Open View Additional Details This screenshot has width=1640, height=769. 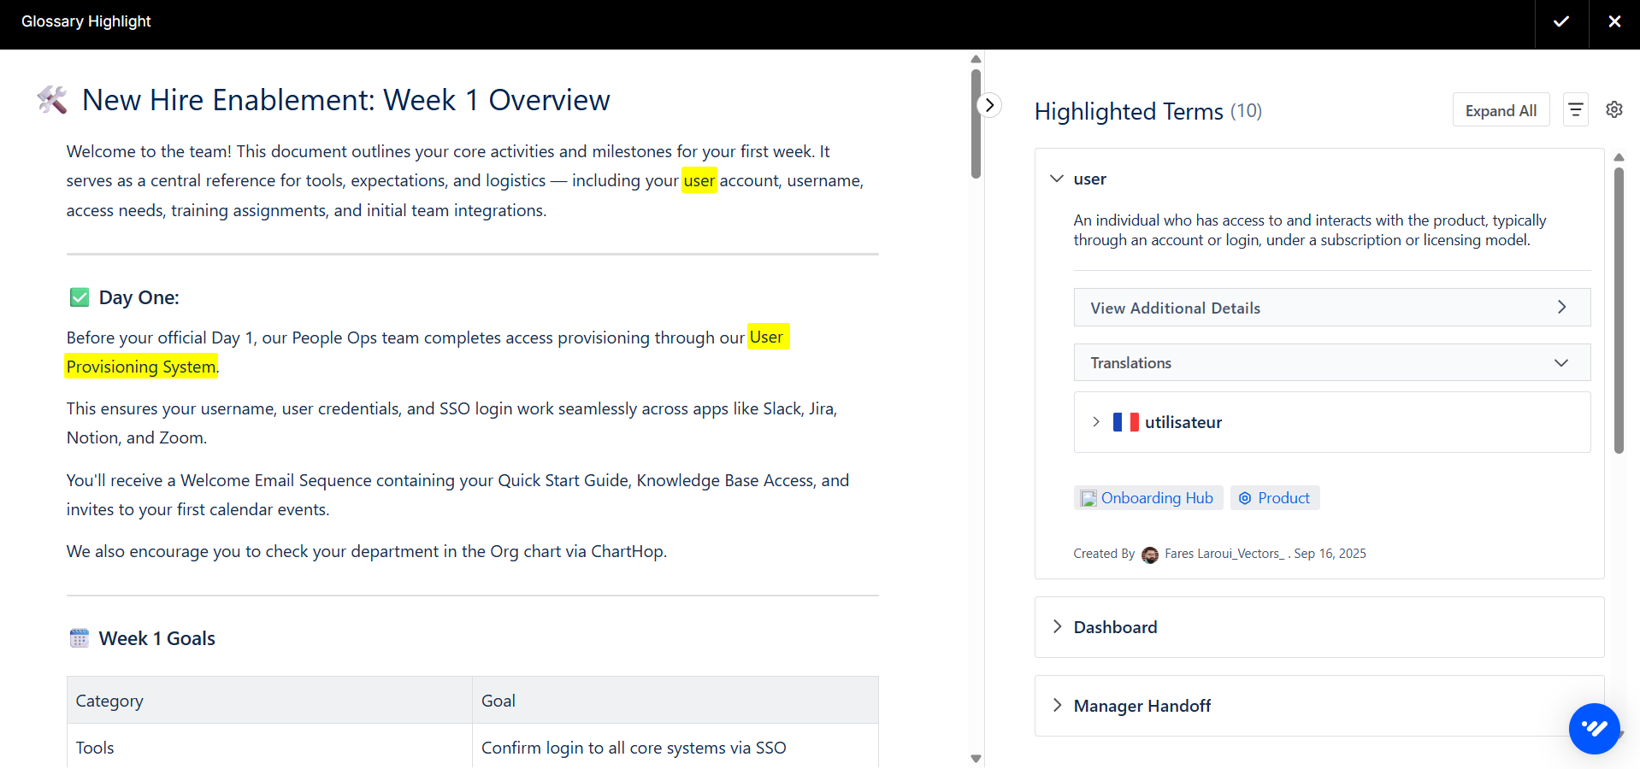1332,308
